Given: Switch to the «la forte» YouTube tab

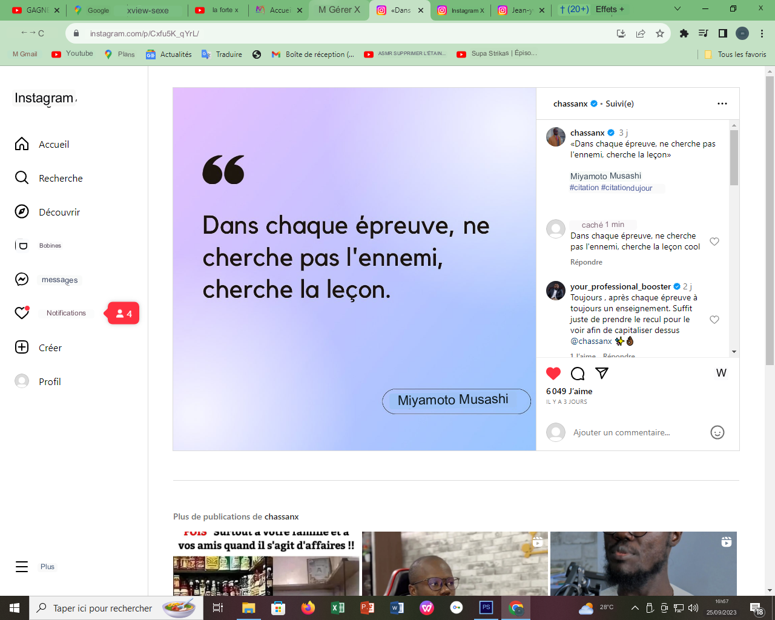Looking at the screenshot, I should click(x=218, y=10).
